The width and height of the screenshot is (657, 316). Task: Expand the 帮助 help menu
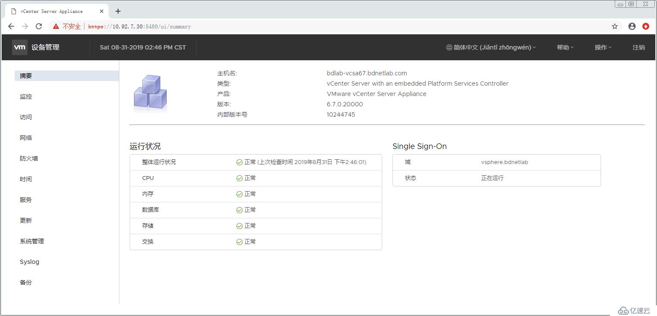click(x=565, y=47)
